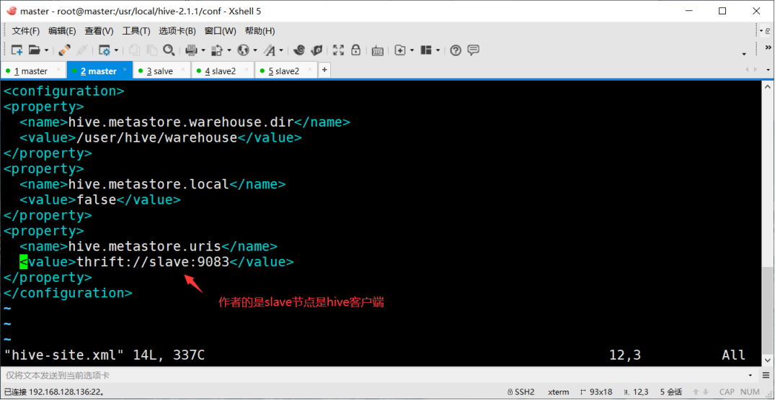Open the session Properties gear icon
This screenshot has height=400, width=775.
(105, 50)
